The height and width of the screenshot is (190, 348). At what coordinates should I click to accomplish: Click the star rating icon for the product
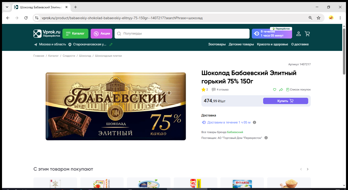coord(203,89)
